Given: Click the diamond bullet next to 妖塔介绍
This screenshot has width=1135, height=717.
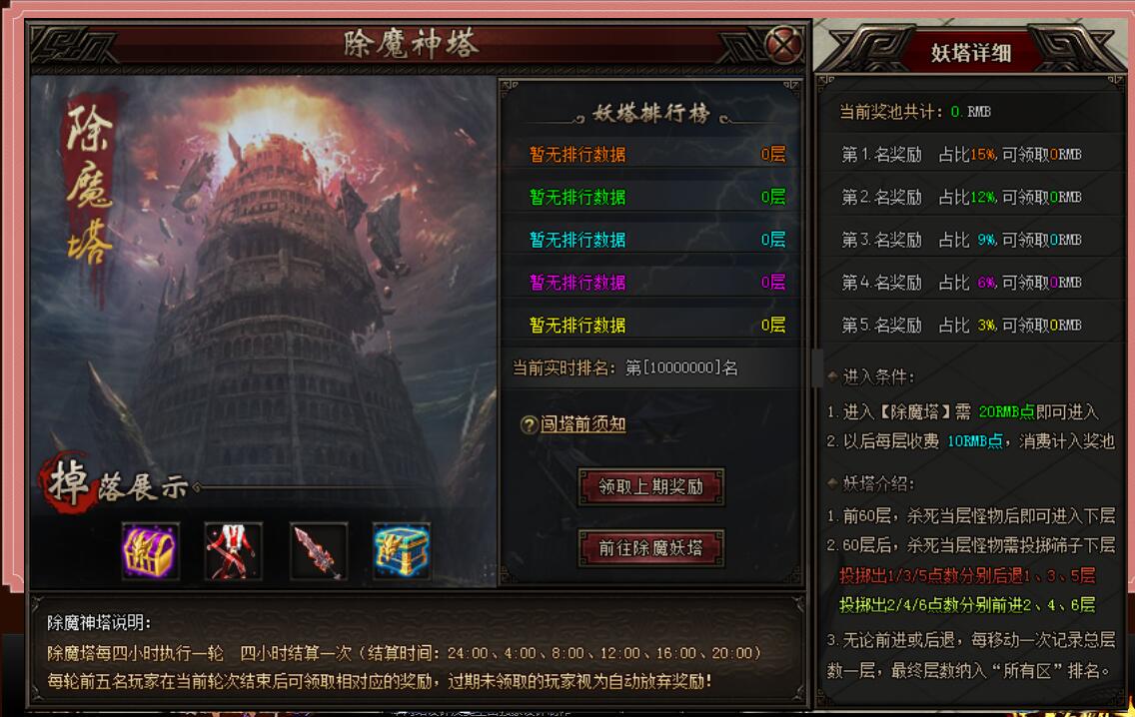Looking at the screenshot, I should tap(832, 482).
